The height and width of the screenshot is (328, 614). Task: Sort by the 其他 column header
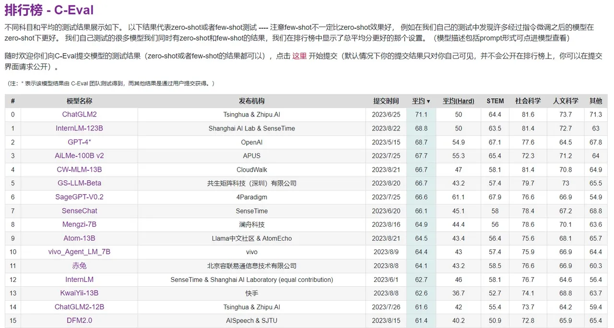[596, 101]
